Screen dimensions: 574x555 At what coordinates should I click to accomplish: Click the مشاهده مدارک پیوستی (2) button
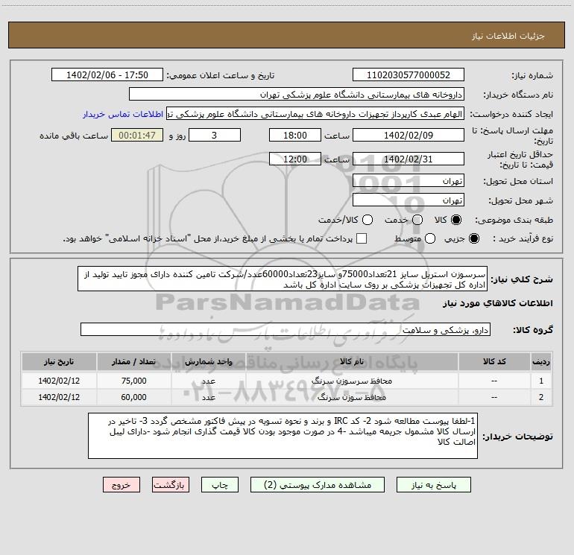coord(318,485)
